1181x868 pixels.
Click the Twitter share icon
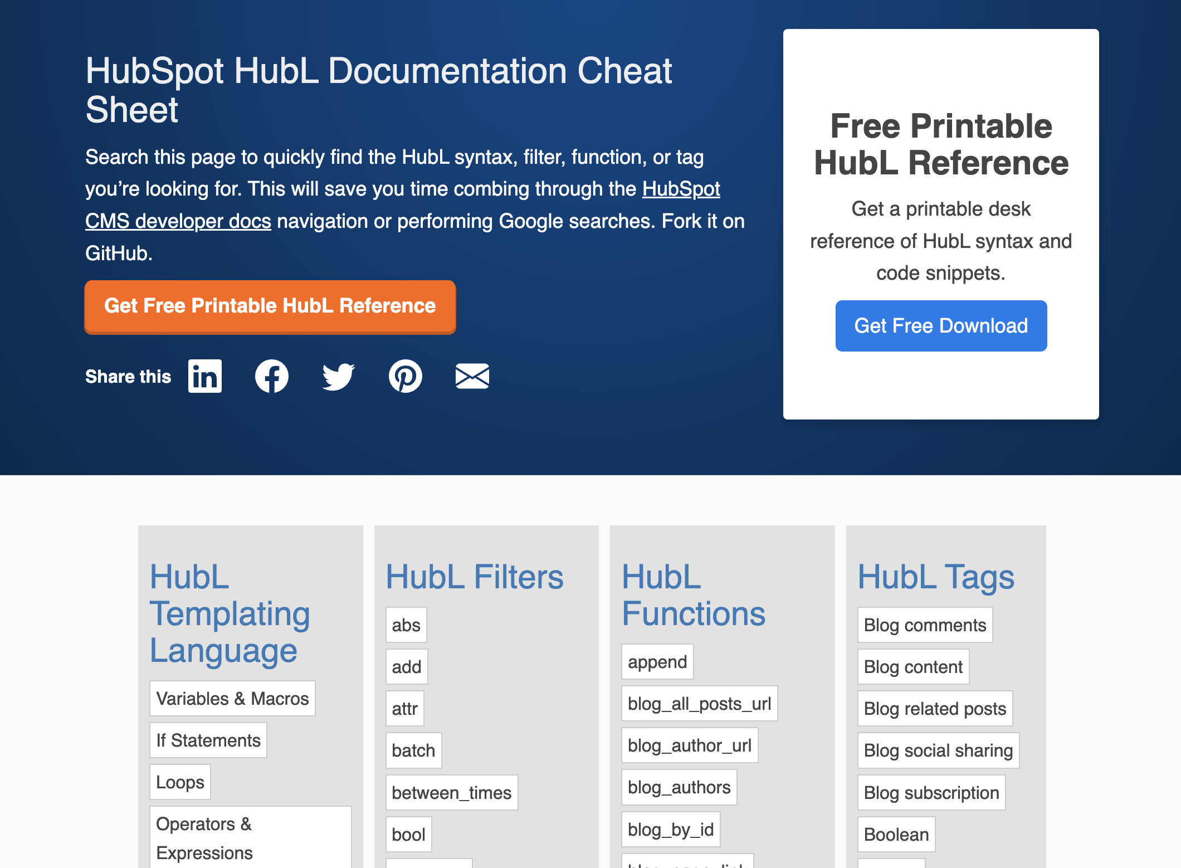pos(338,376)
